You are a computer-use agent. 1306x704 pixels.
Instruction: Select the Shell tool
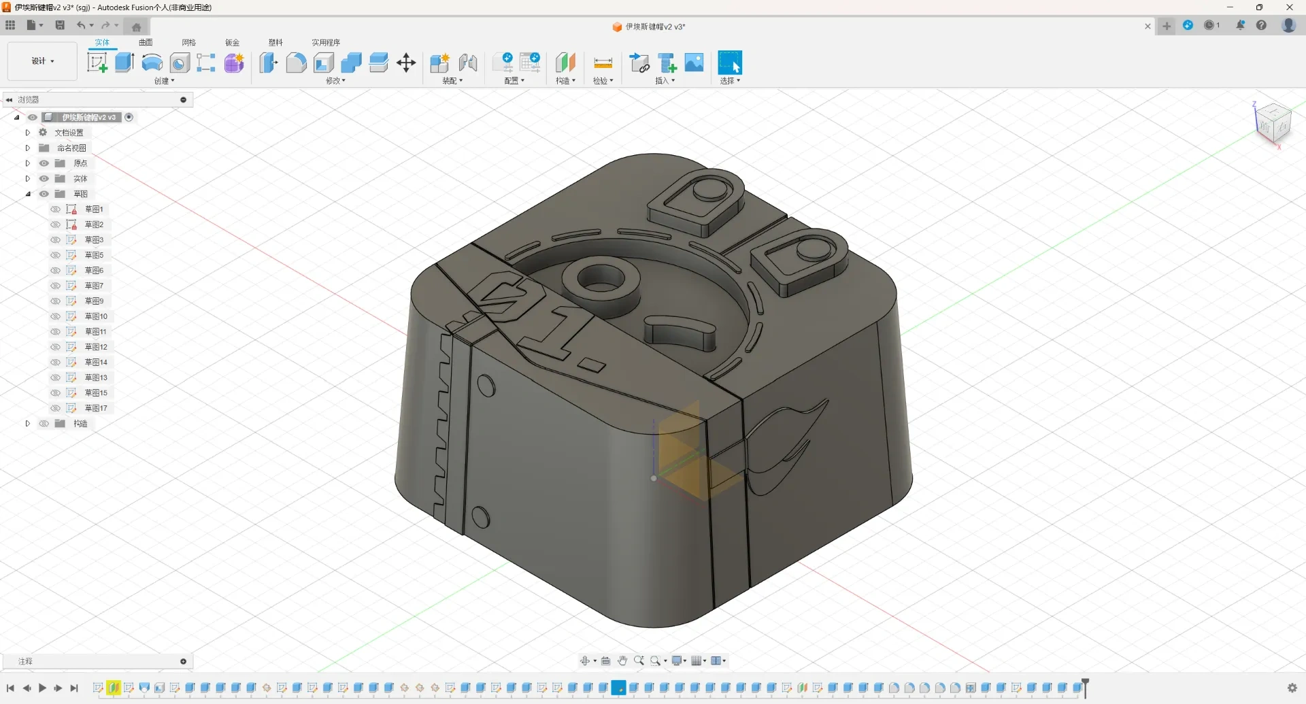324,63
